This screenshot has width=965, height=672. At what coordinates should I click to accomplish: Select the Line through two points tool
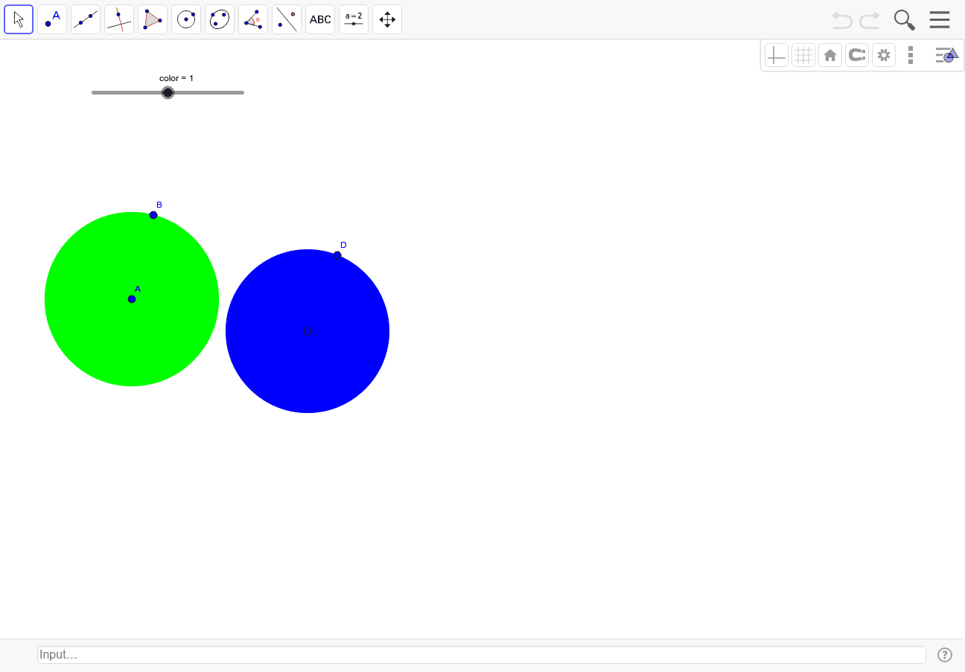click(86, 19)
